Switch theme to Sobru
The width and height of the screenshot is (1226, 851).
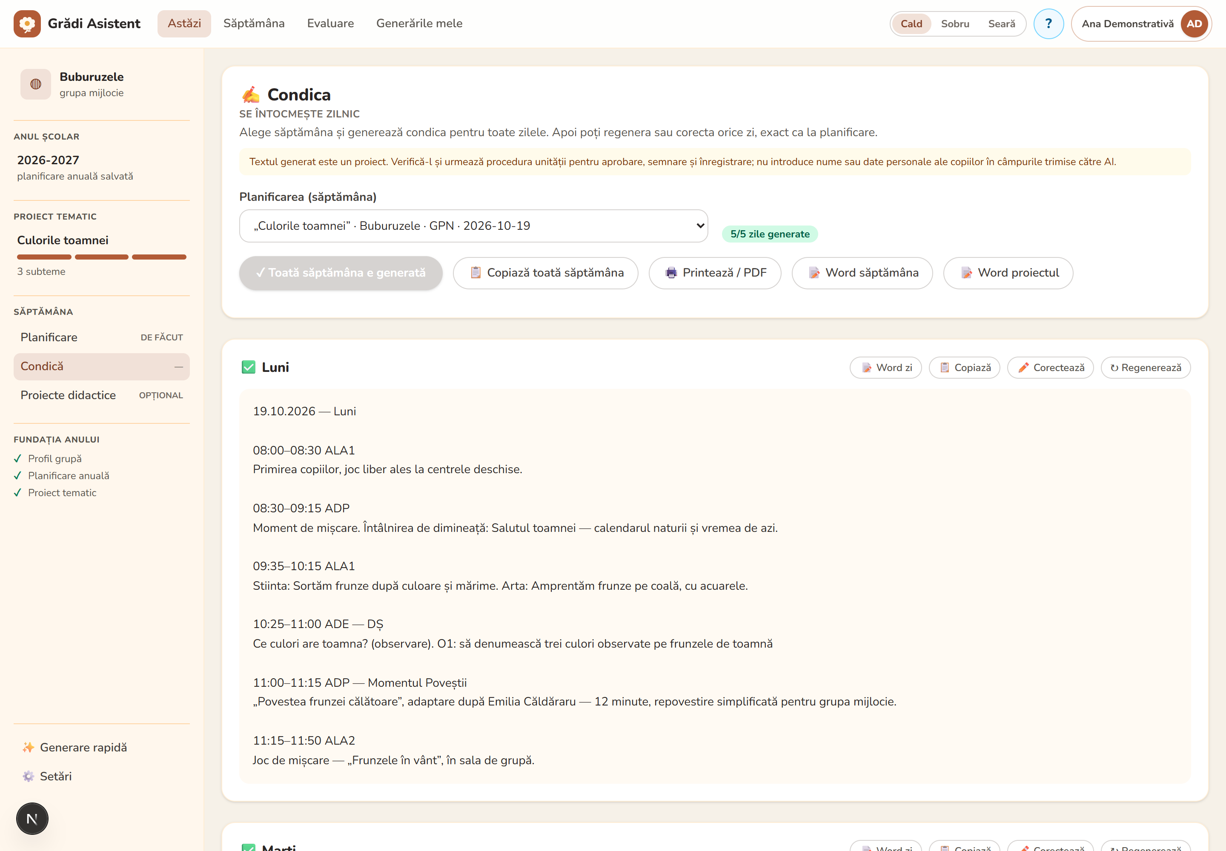click(x=955, y=23)
